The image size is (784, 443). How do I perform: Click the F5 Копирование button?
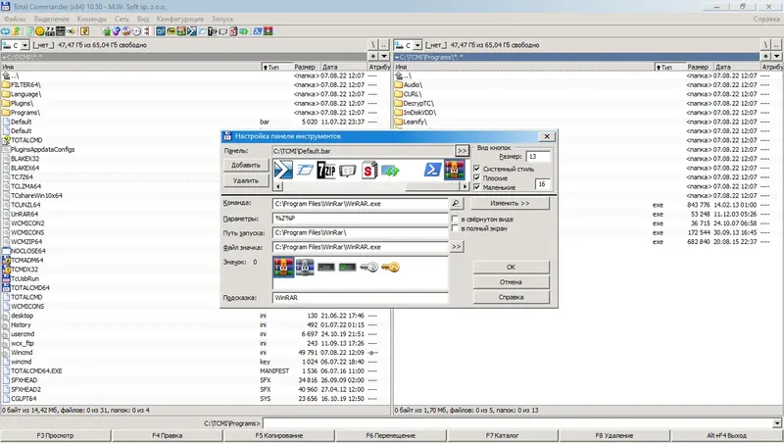(x=279, y=435)
